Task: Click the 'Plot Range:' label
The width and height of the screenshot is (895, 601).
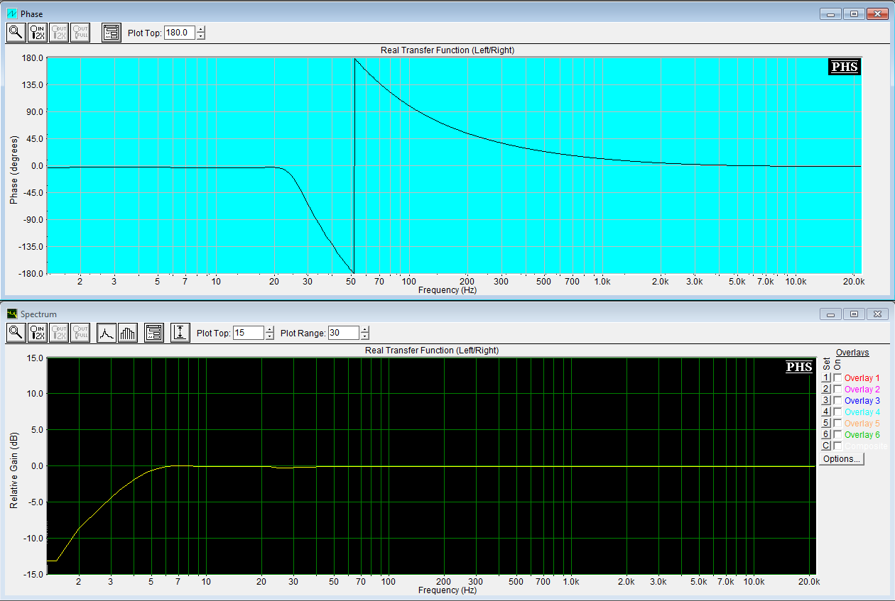Action: pos(303,333)
